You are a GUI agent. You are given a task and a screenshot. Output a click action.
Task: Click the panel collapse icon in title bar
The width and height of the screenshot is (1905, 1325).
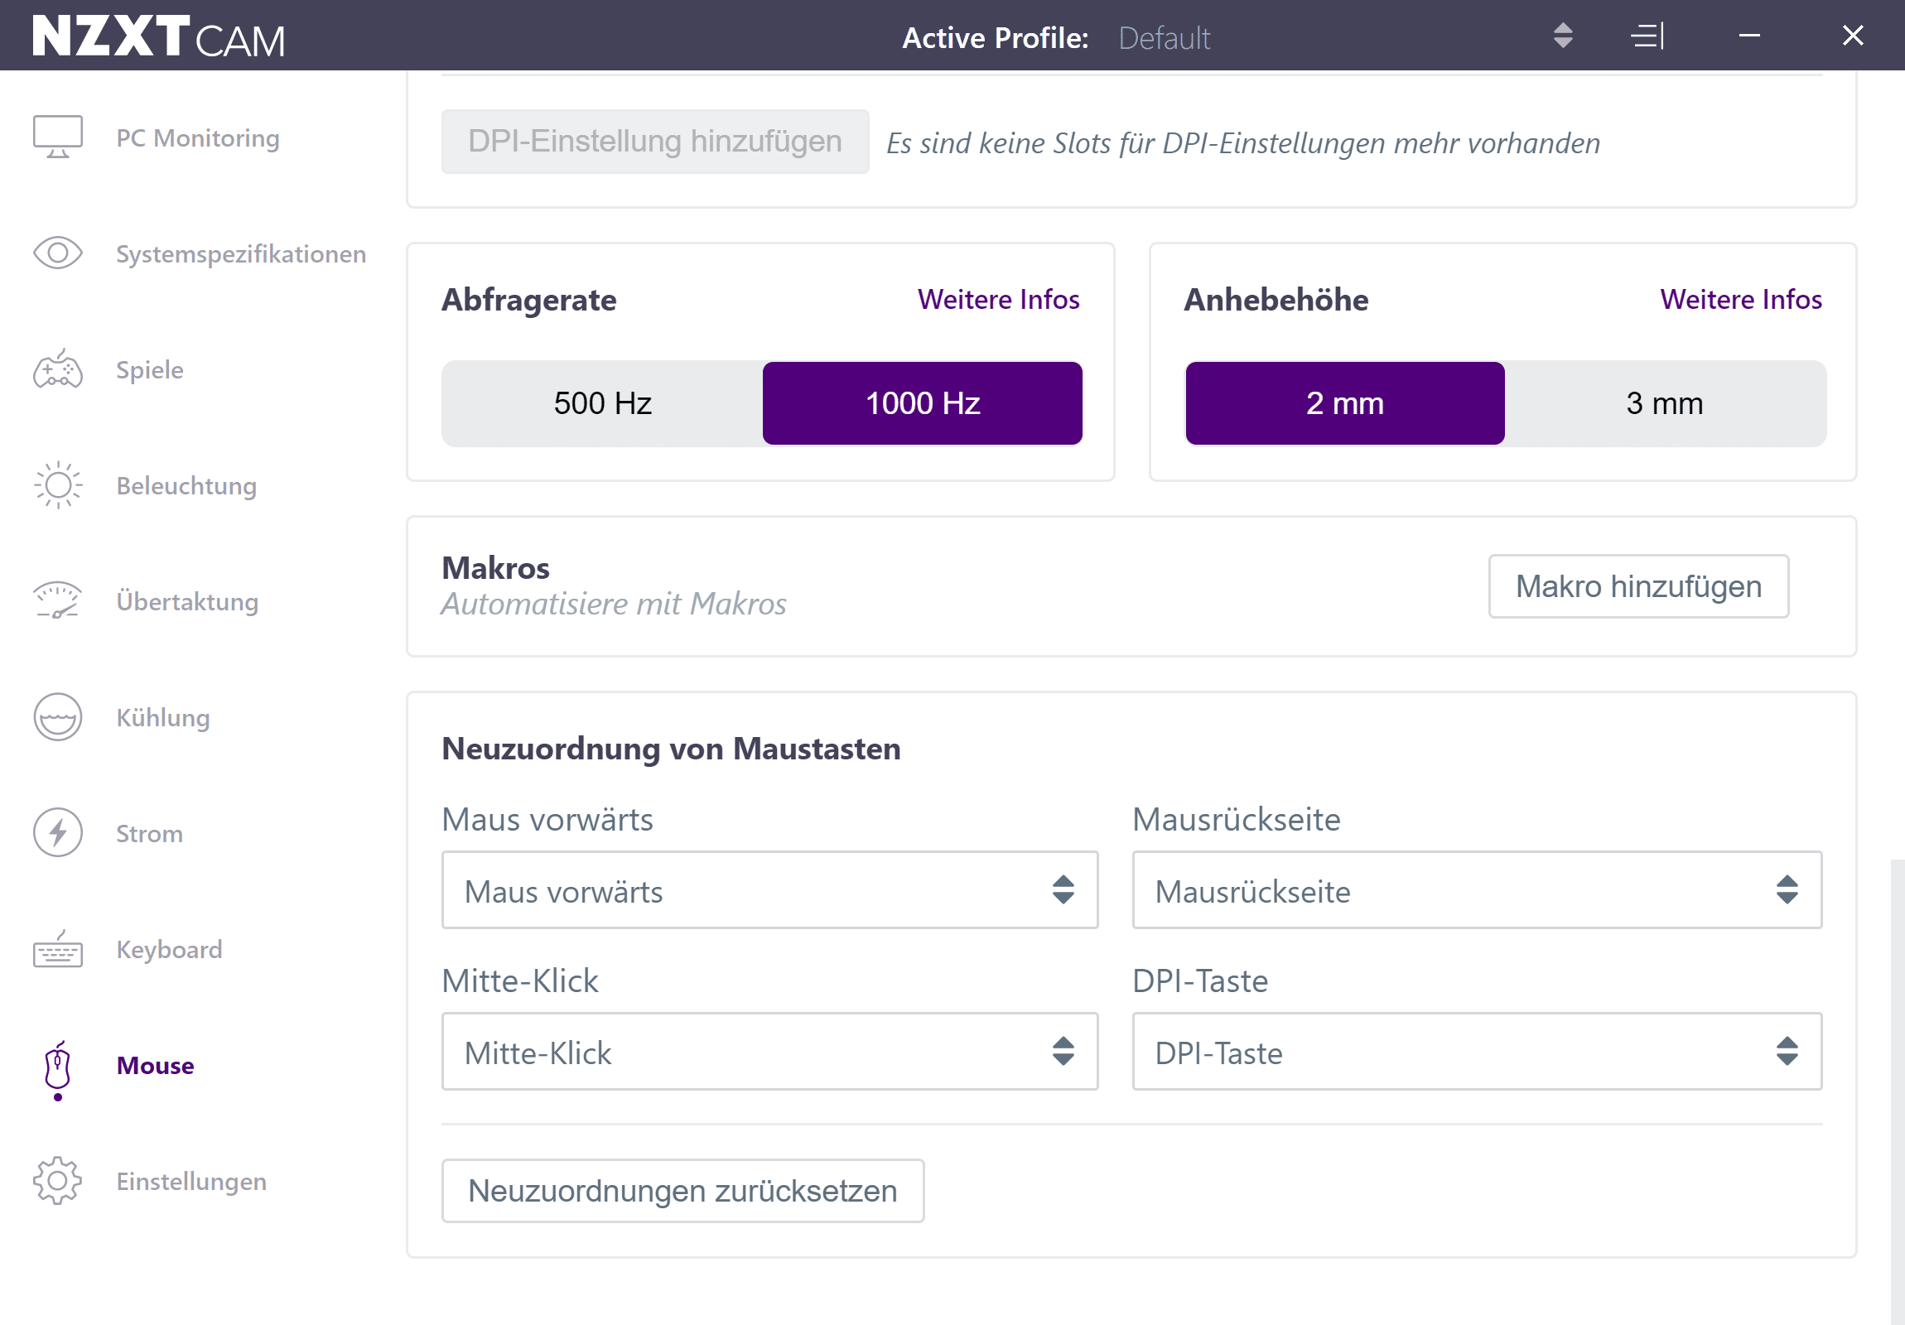tap(1647, 36)
